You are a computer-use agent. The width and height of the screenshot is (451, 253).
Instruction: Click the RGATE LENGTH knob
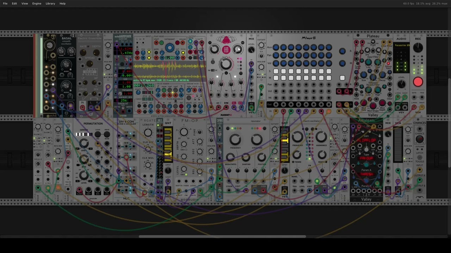(148, 132)
